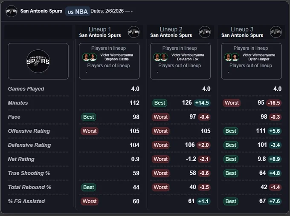Viewport: 290px width, 216px height.
Task: Click Worst badge on Lineup 1 FG Assisted
Action: point(90,201)
